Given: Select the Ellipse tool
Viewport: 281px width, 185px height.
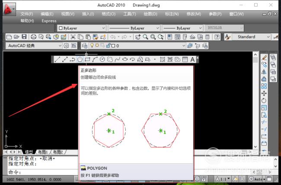Looking at the screenshot, I should click(125, 59).
